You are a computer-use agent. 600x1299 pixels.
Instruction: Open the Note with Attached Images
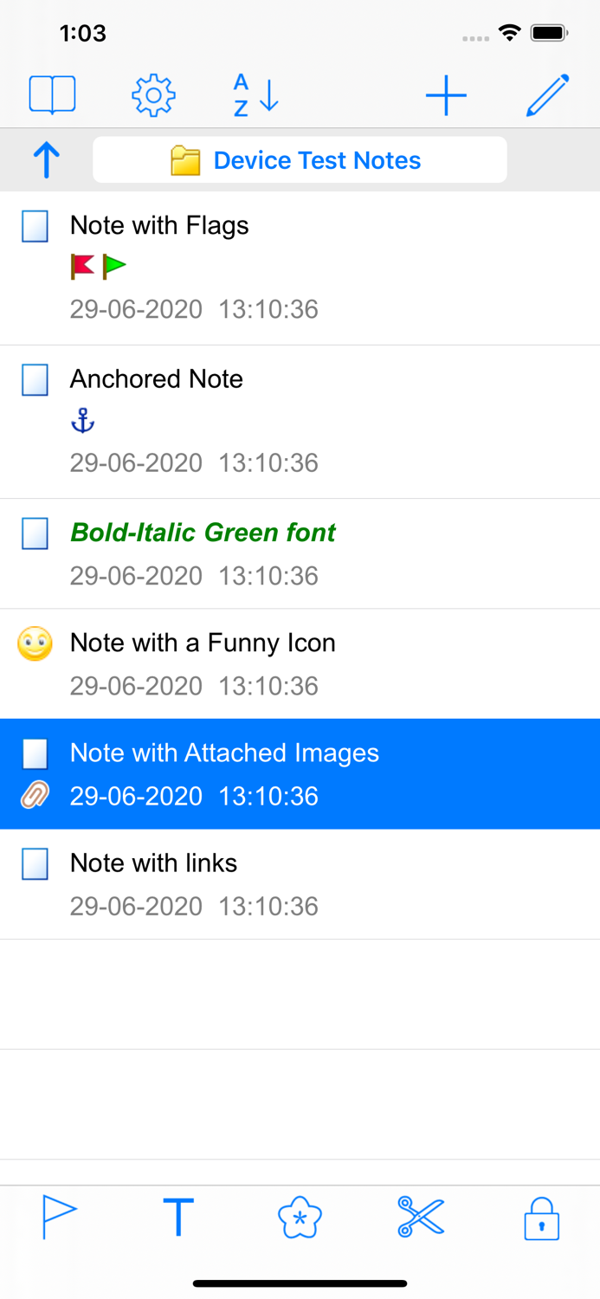coord(223,753)
